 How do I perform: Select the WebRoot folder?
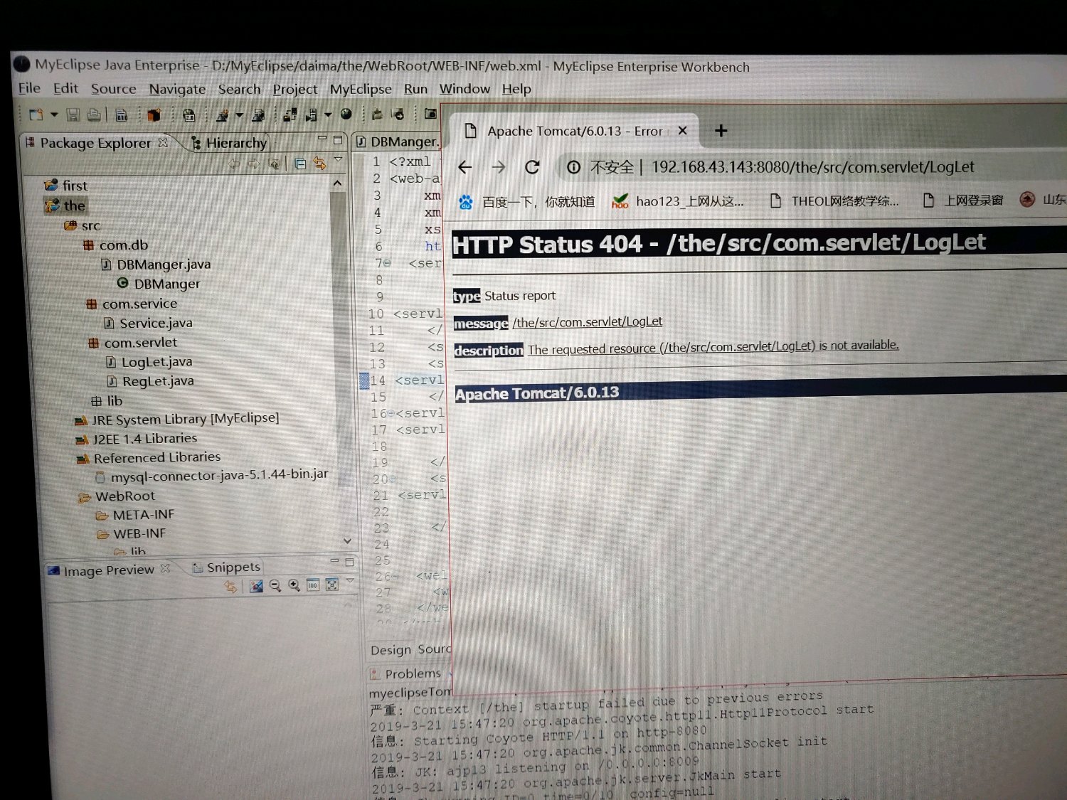click(x=117, y=496)
